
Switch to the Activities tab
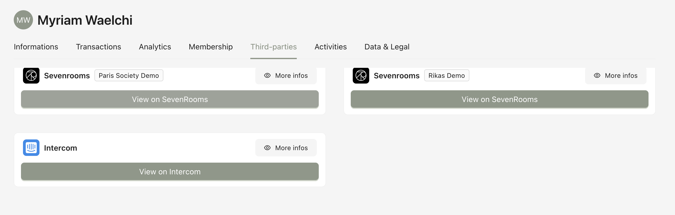(331, 47)
